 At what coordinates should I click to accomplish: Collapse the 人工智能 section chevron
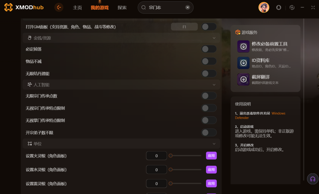click(x=214, y=85)
